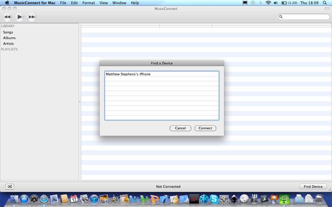This screenshot has width=332, height=207.
Task: Open System Preferences from the dock
Action: click(224, 199)
